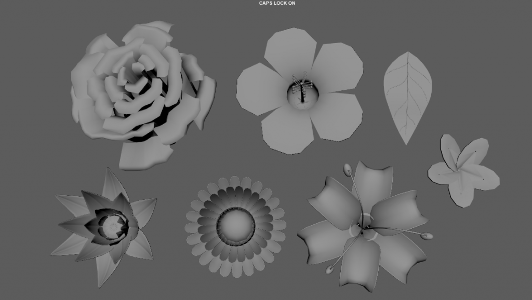Select the water lily lotus model
532x300 pixels.
[x=104, y=227]
